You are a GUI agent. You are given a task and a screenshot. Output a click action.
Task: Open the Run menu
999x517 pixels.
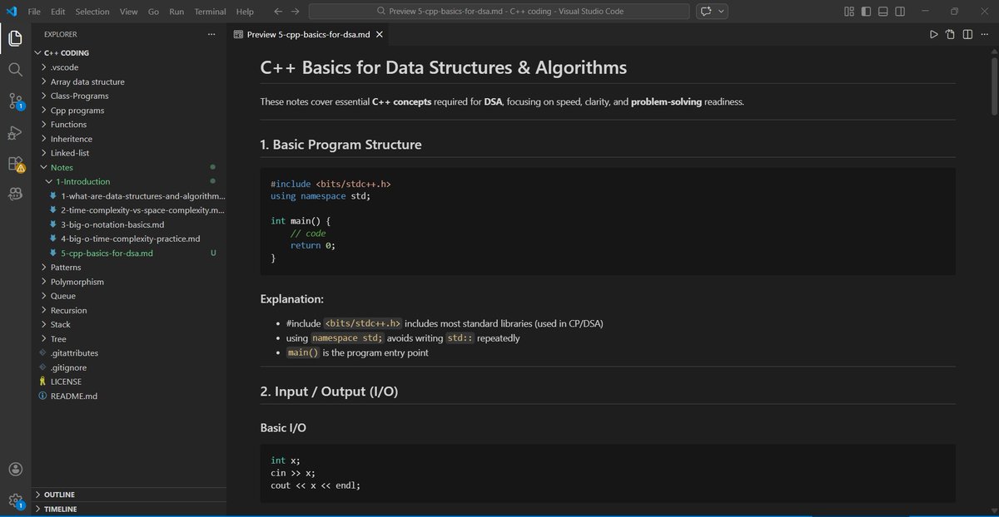176,12
